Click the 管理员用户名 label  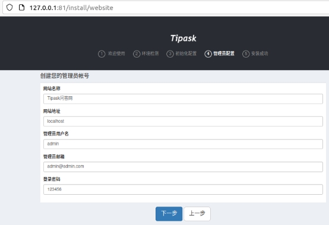coord(56,134)
